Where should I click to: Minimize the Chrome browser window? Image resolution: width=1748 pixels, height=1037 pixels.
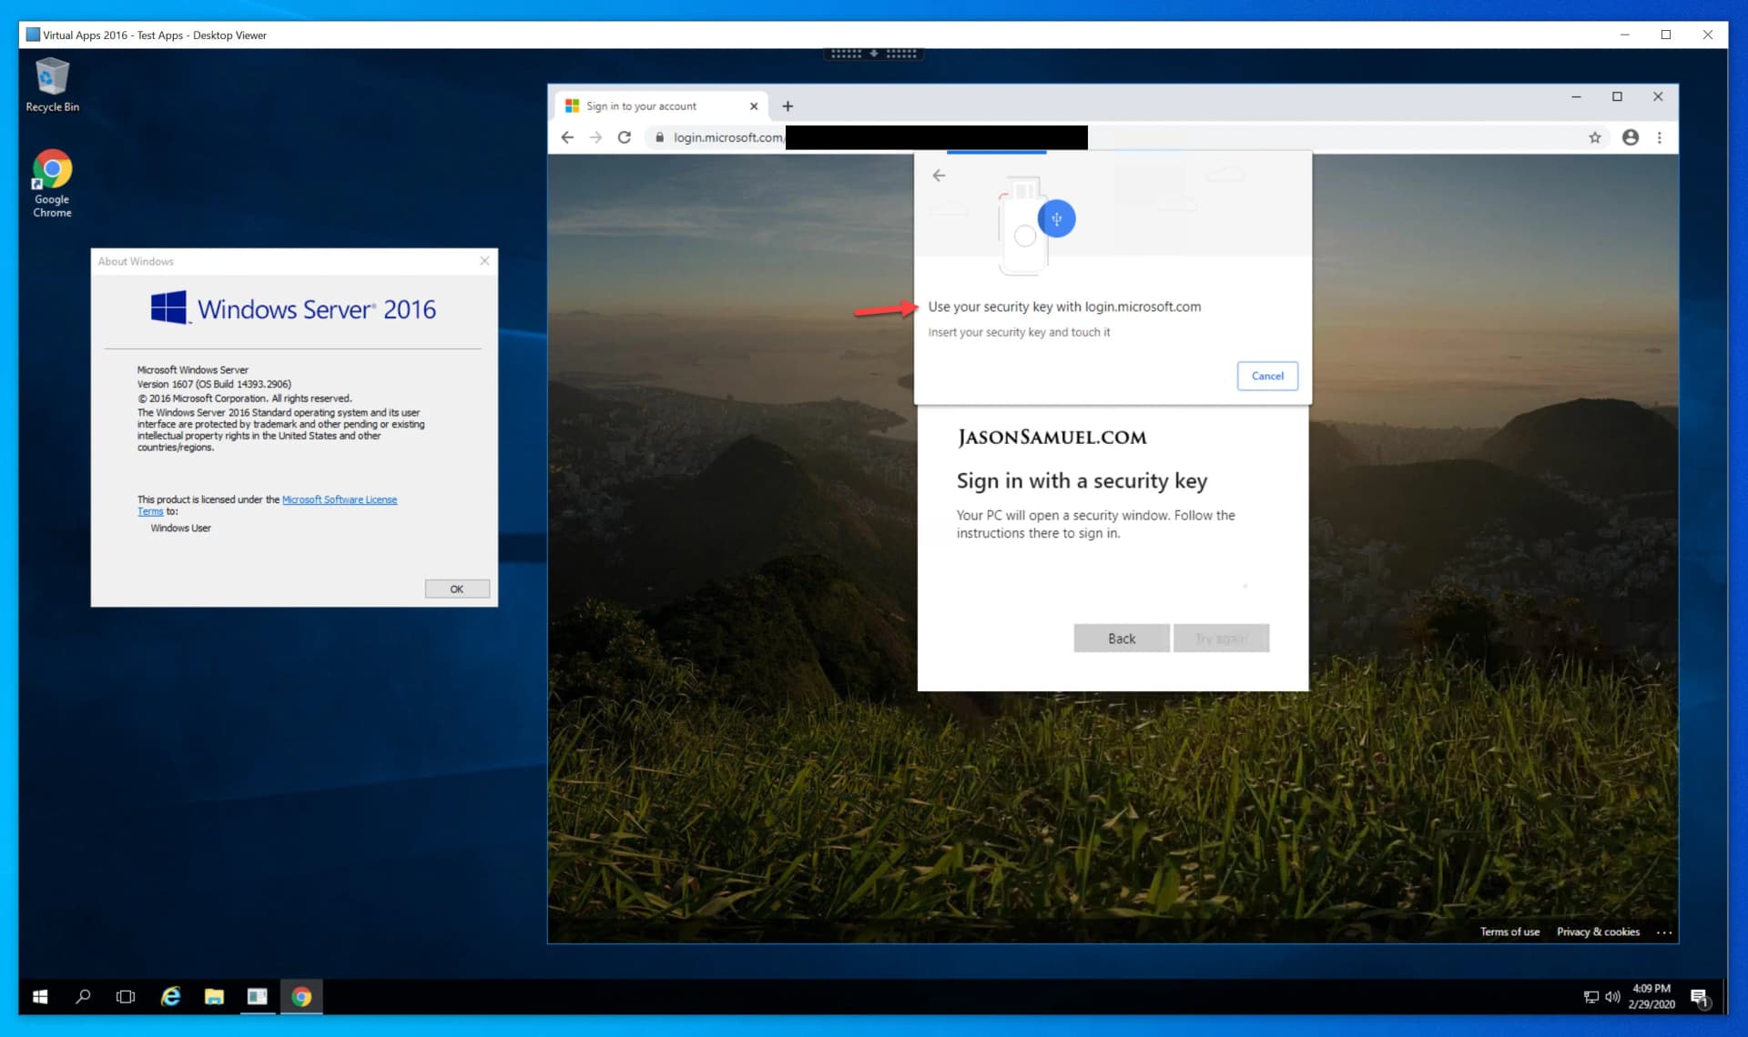click(x=1576, y=96)
